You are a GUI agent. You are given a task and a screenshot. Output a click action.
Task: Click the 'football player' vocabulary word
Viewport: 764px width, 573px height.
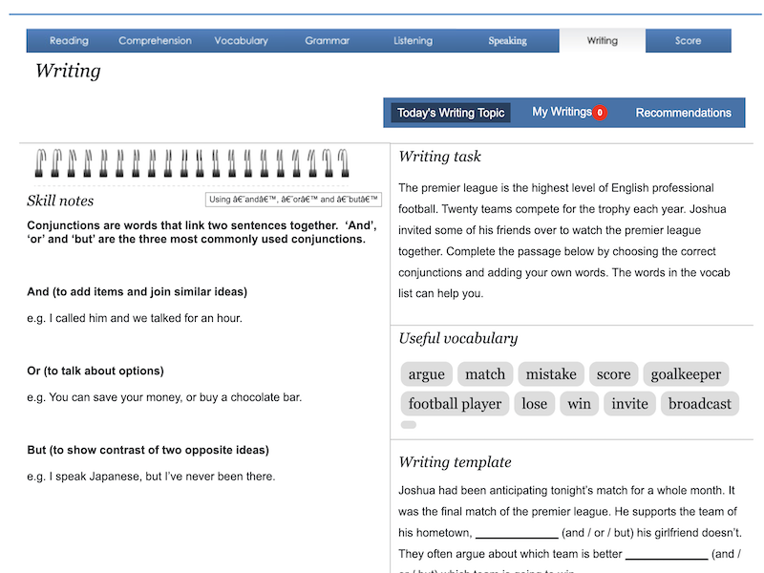click(455, 404)
